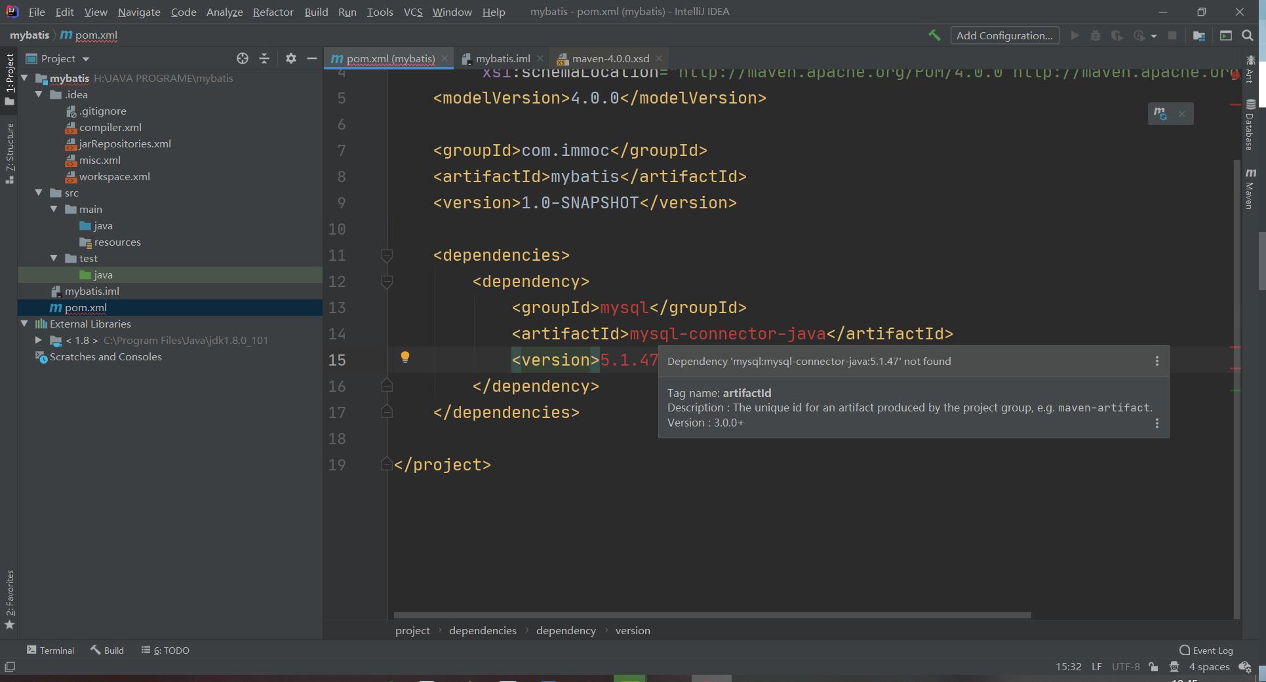Hide the Project panel with the minus icon
Image resolution: width=1266 pixels, height=682 pixels.
pyautogui.click(x=312, y=58)
